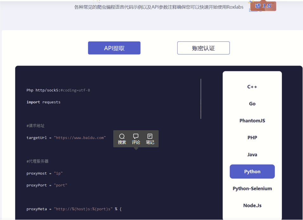The width and height of the screenshot is (303, 220).
Task: Click the Roxlabs description sentence
Action: [159, 7]
